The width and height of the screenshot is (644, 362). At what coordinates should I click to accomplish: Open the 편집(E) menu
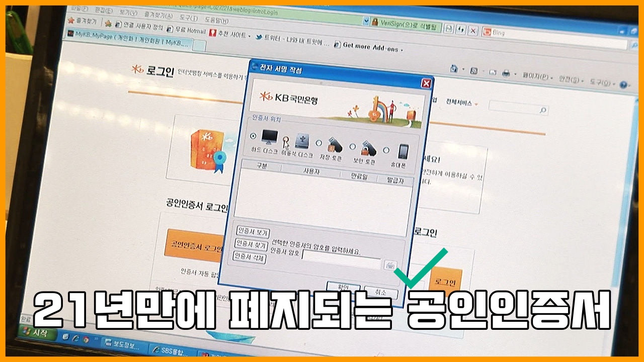click(x=104, y=10)
